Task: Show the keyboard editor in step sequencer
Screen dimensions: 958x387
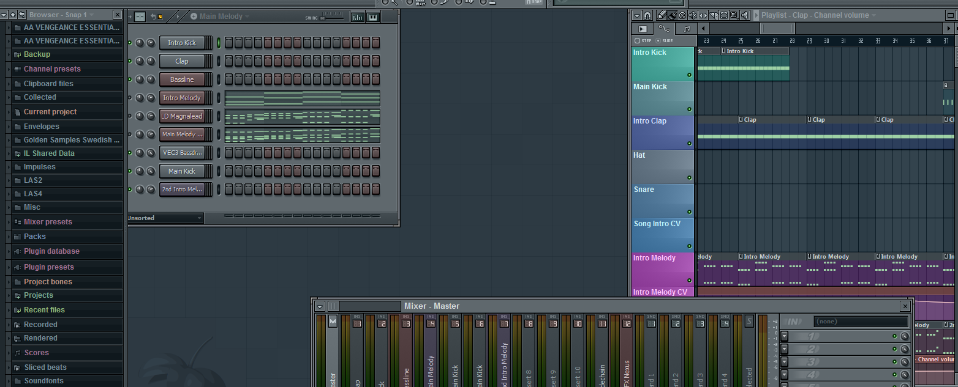Action: point(373,17)
